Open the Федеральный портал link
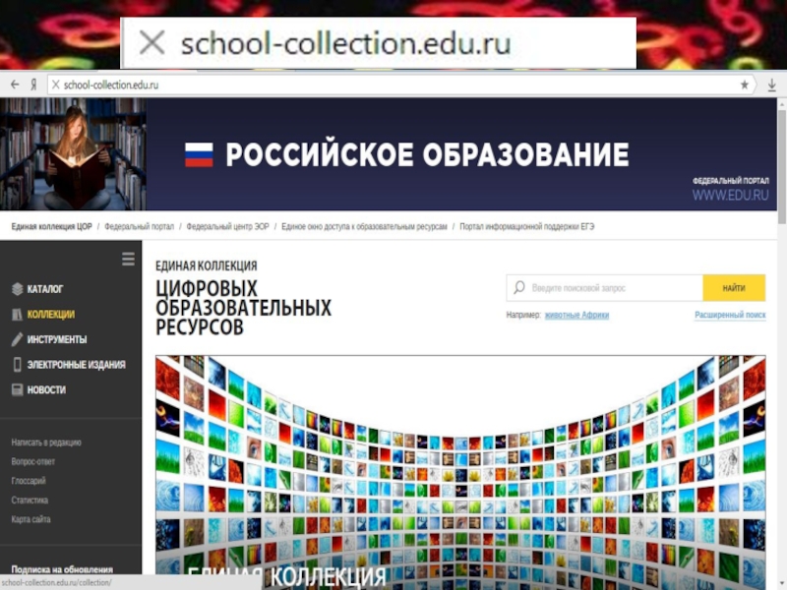Screen dimensions: 787x590 tap(139, 227)
